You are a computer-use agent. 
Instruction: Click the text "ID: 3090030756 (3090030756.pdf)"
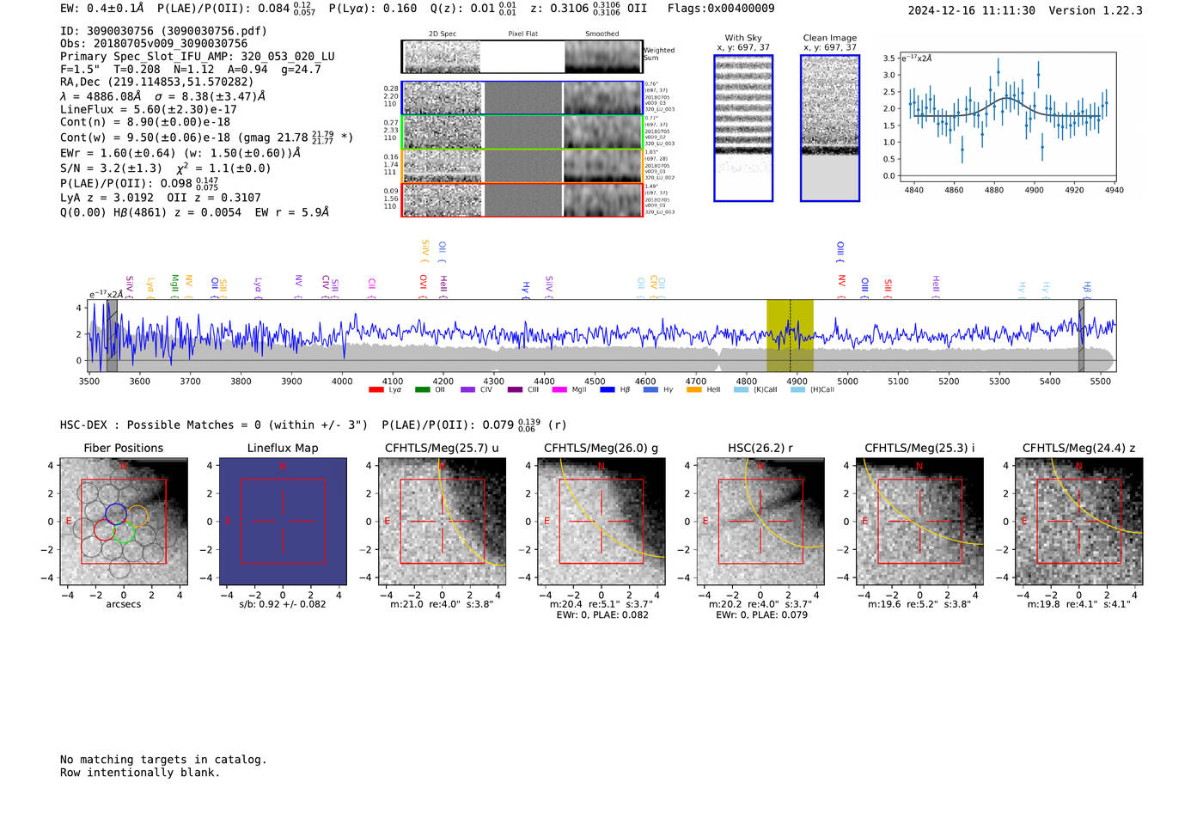click(x=163, y=31)
